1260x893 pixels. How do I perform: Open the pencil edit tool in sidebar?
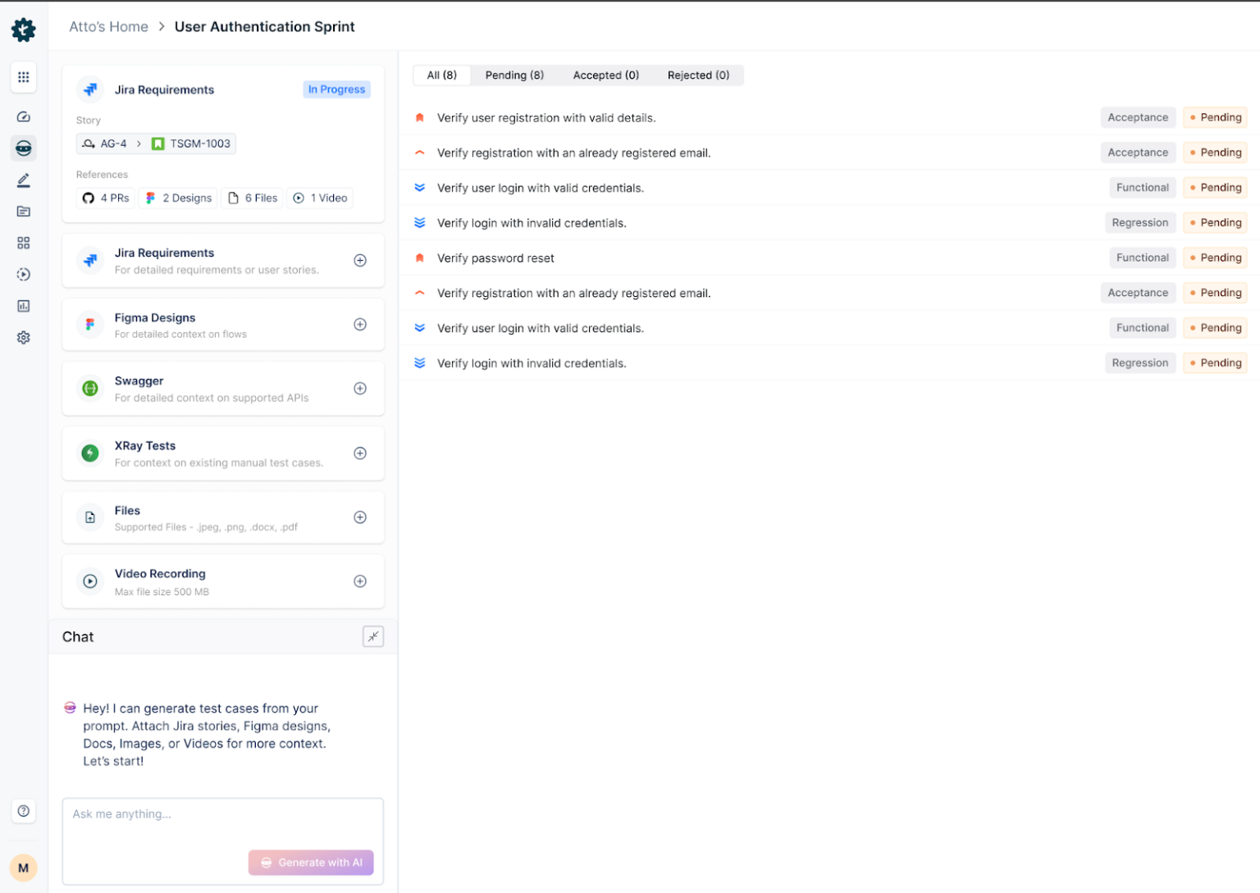(x=24, y=180)
